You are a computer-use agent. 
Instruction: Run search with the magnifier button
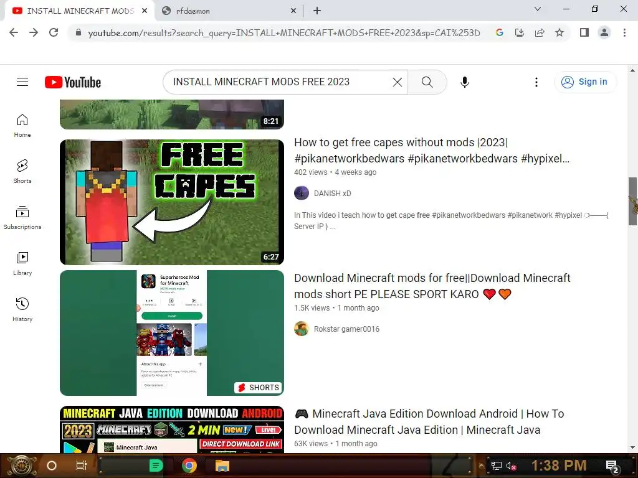point(427,82)
